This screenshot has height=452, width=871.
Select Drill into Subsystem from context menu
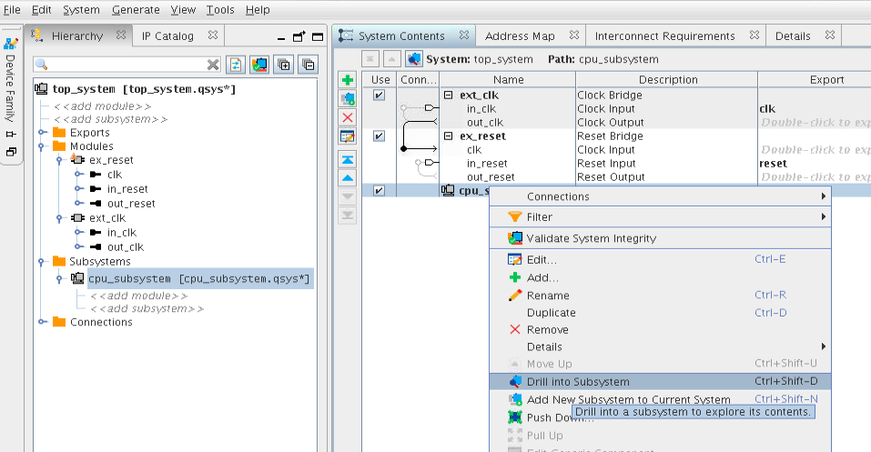577,382
